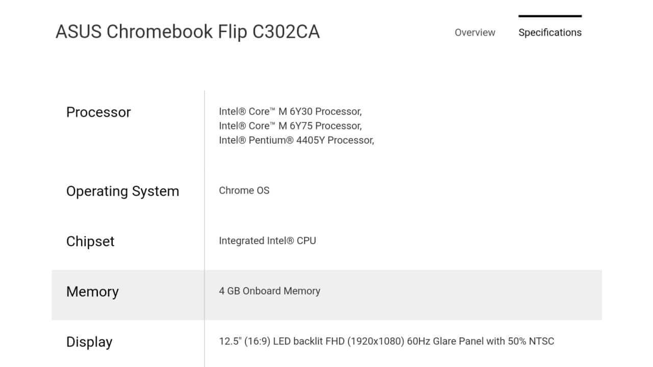Screen dimensions: 653x367
Task: Select the Core M 6Y75 Processor line
Action: pyautogui.click(x=290, y=126)
